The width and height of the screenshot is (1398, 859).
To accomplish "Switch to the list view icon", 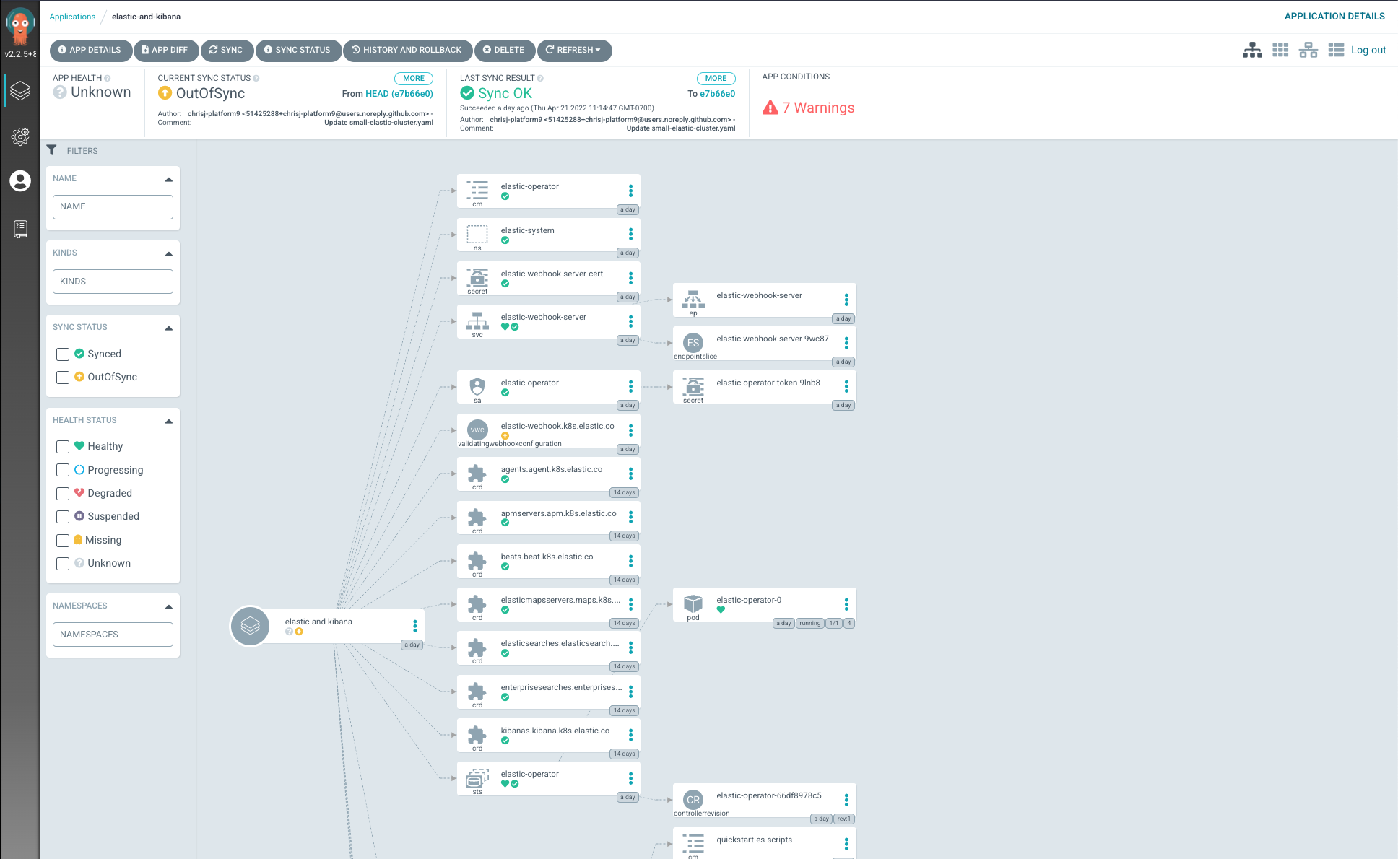I will pos(1336,50).
